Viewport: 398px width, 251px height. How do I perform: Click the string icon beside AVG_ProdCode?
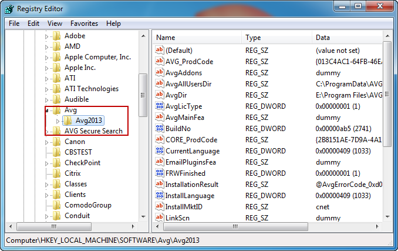(160, 61)
